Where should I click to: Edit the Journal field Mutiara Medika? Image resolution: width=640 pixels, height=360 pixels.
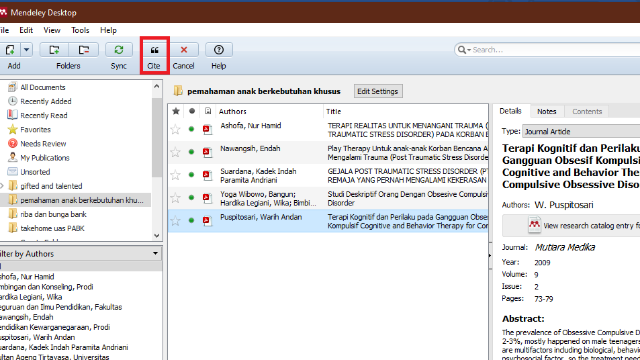pyautogui.click(x=565, y=247)
